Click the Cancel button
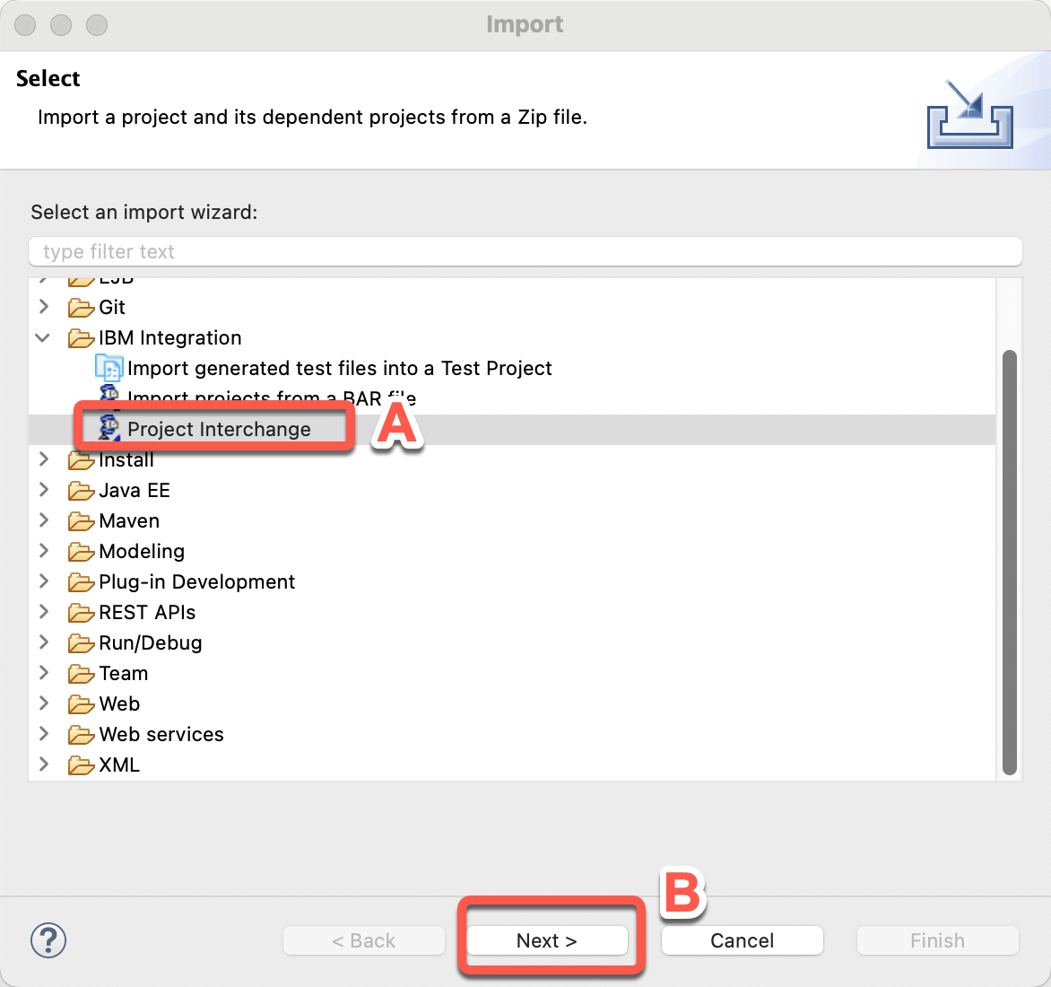The width and height of the screenshot is (1051, 987). (x=742, y=940)
